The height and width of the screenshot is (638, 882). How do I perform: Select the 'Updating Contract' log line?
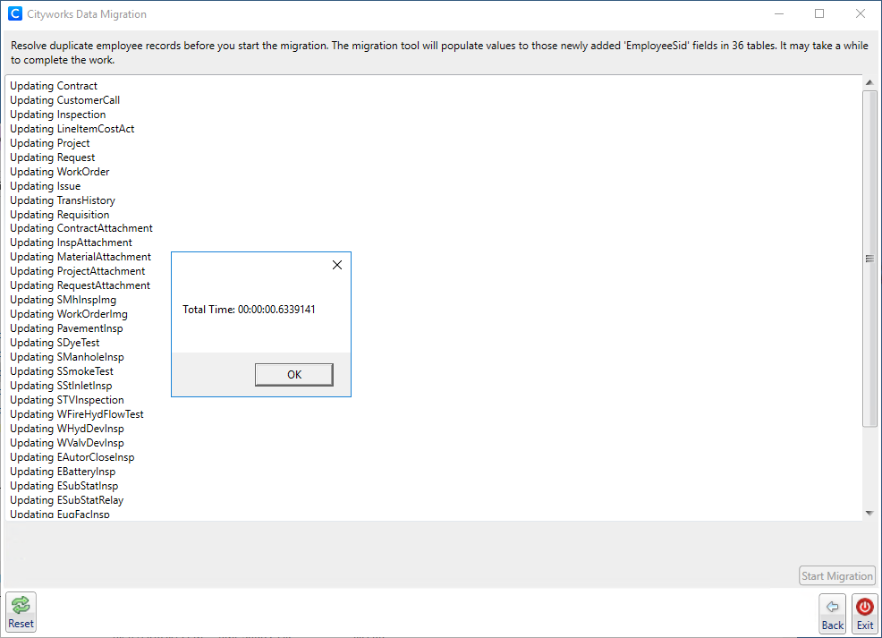coord(54,86)
